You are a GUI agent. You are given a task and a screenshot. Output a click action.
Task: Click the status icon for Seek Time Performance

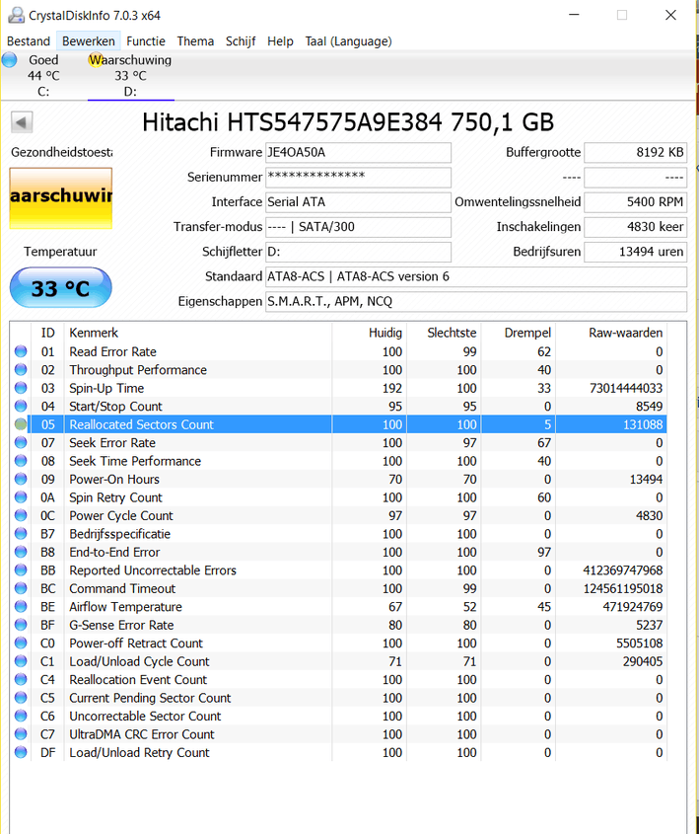click(21, 461)
